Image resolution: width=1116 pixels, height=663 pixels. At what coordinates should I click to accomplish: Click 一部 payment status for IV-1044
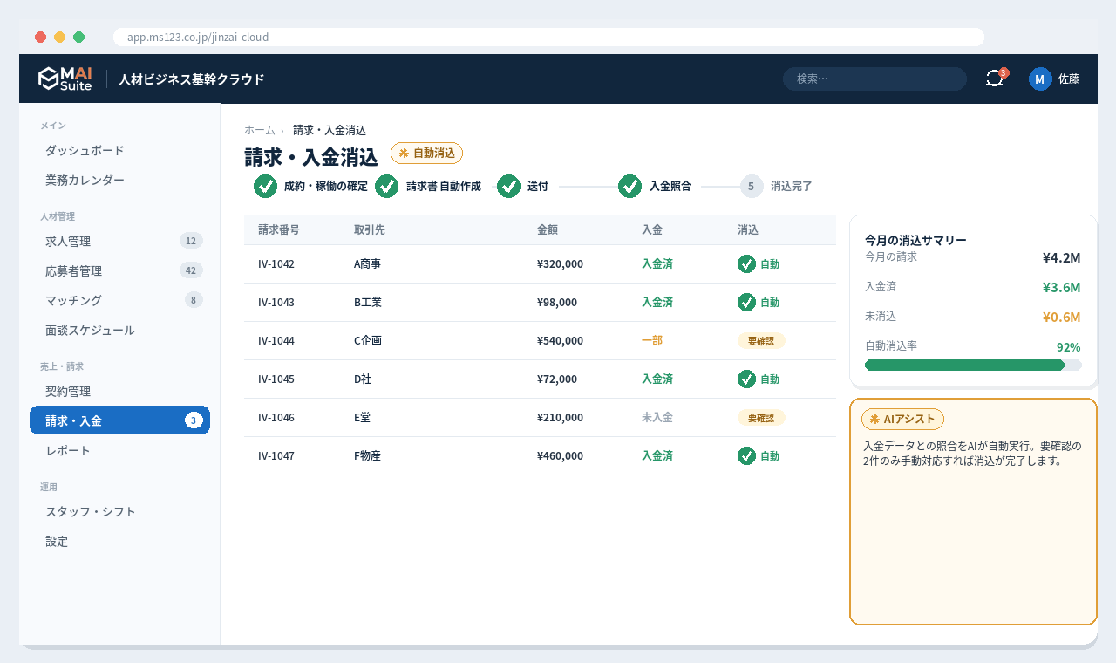652,340
